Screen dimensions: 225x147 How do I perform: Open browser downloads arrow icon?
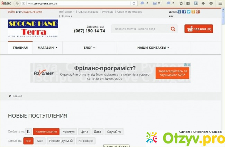click(204, 3)
